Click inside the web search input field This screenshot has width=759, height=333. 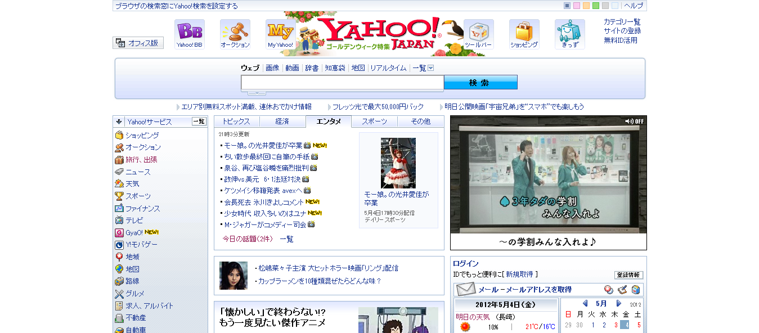[x=343, y=83]
